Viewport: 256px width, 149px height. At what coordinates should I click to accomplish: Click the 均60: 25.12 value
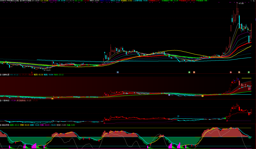click(59, 75)
